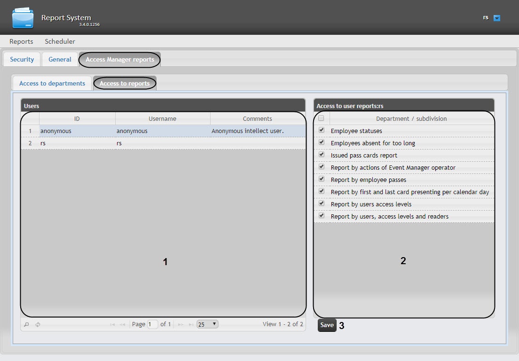The width and height of the screenshot is (519, 361).
Task: Go to first page of Users grid
Action: pyautogui.click(x=113, y=324)
